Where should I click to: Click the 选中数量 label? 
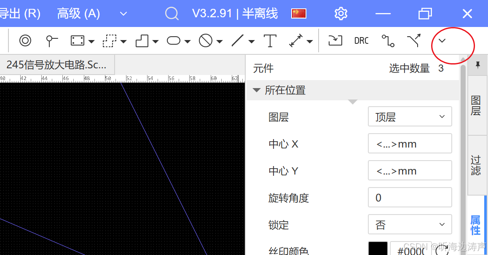pos(409,68)
